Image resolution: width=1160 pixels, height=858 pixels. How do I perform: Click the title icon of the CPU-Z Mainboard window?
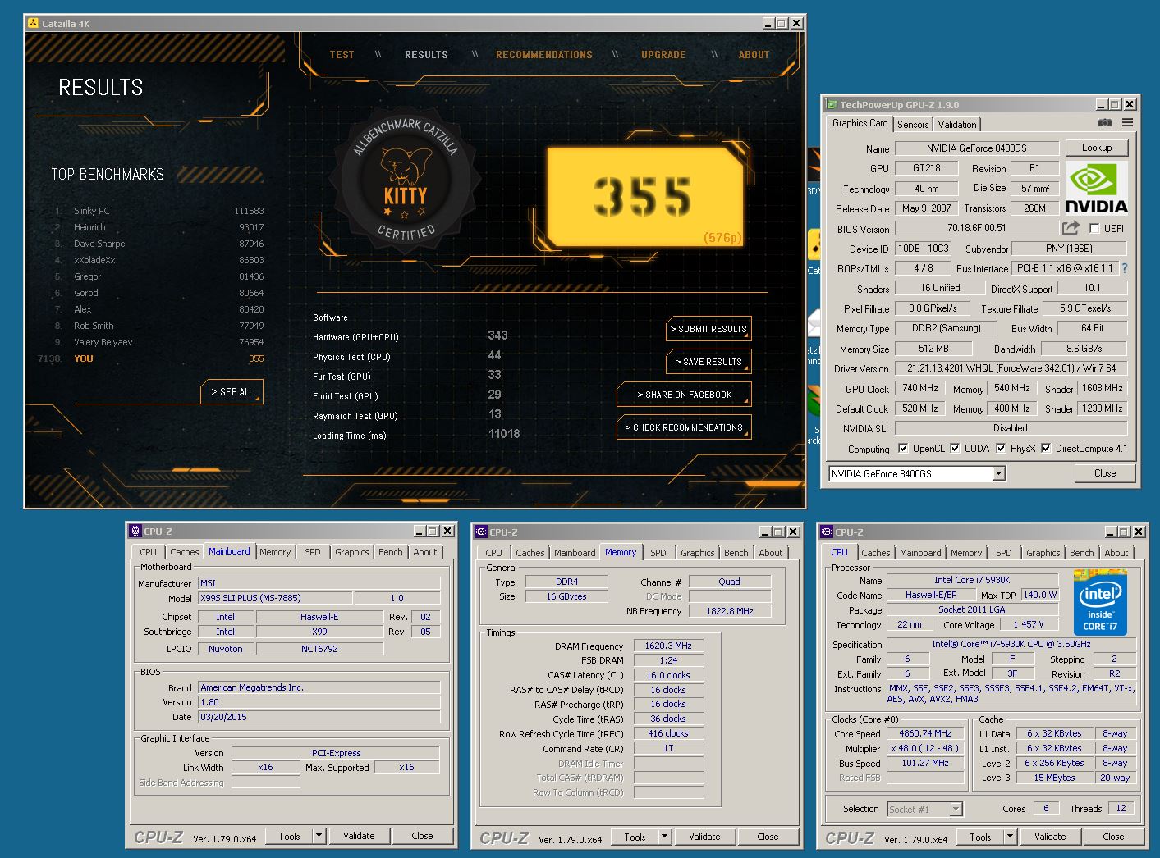coord(136,531)
